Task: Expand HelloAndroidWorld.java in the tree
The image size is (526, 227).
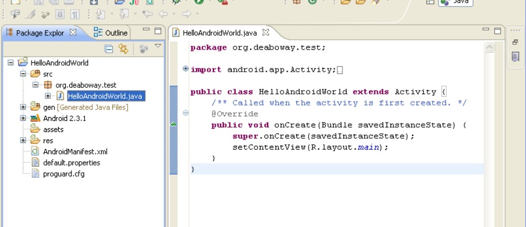Action: 48,96
